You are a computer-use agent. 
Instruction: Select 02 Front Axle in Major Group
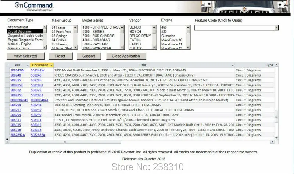62,32
